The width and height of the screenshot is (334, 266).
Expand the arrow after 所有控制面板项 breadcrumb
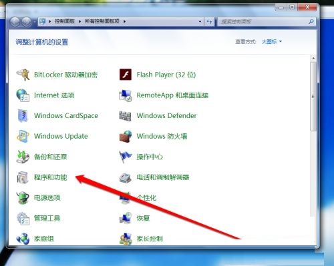pyautogui.click(x=125, y=21)
